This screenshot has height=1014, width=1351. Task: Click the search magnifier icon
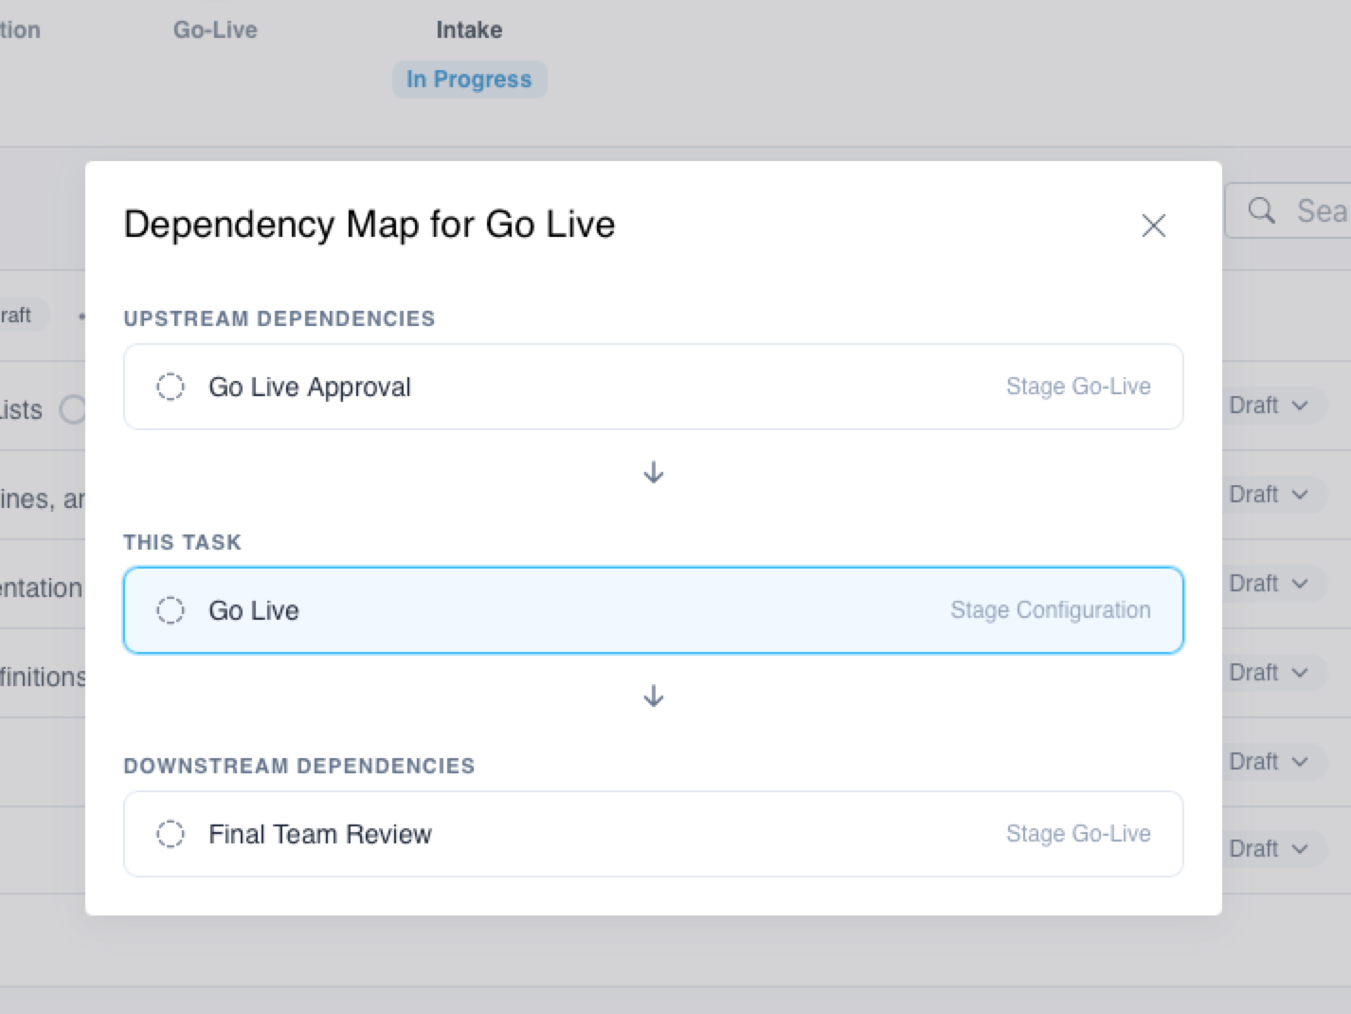pos(1262,210)
